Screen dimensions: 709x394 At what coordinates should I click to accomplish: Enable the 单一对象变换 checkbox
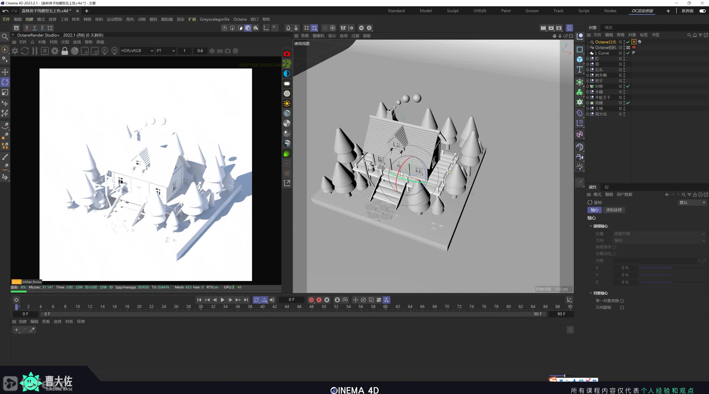click(622, 301)
